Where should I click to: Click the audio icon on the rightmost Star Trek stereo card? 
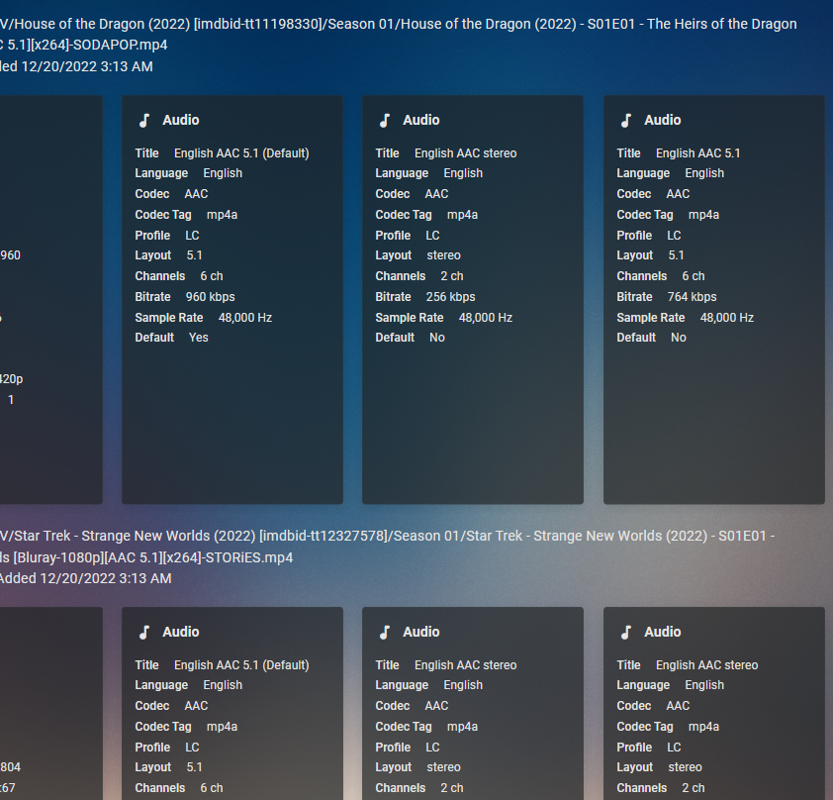click(626, 632)
